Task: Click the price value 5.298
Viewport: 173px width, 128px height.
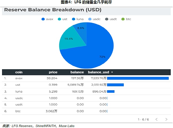Action: [x=53, y=91]
